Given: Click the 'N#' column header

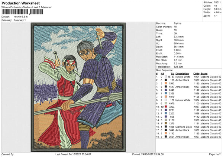Looking at the screenshot, I should 162,74.
